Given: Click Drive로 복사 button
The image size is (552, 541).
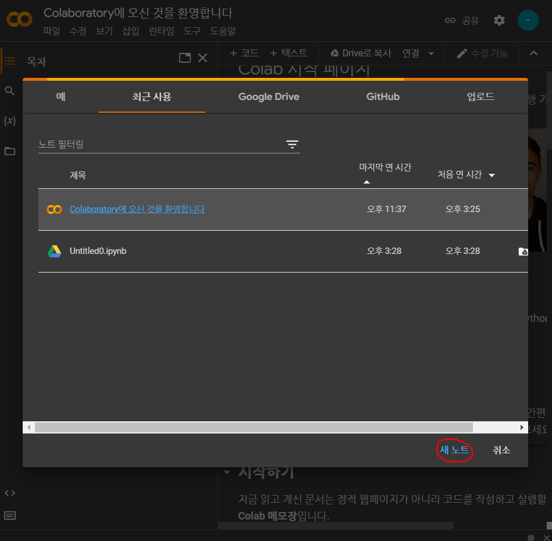Looking at the screenshot, I should click(x=361, y=53).
